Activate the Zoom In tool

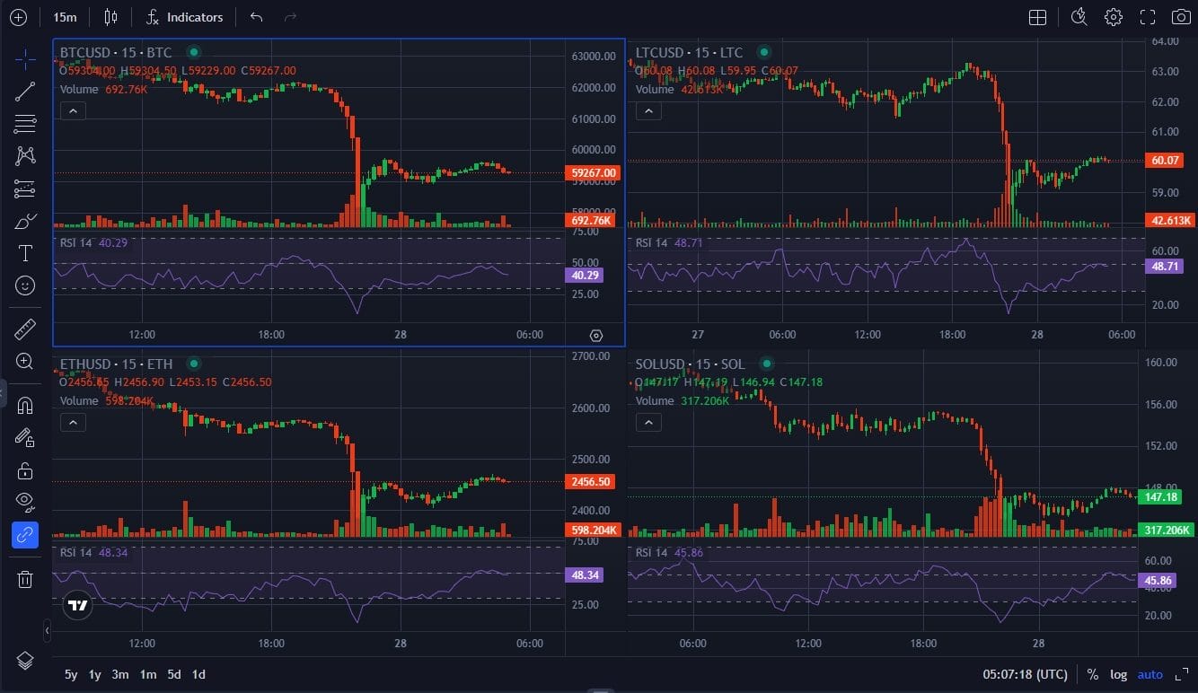[24, 362]
